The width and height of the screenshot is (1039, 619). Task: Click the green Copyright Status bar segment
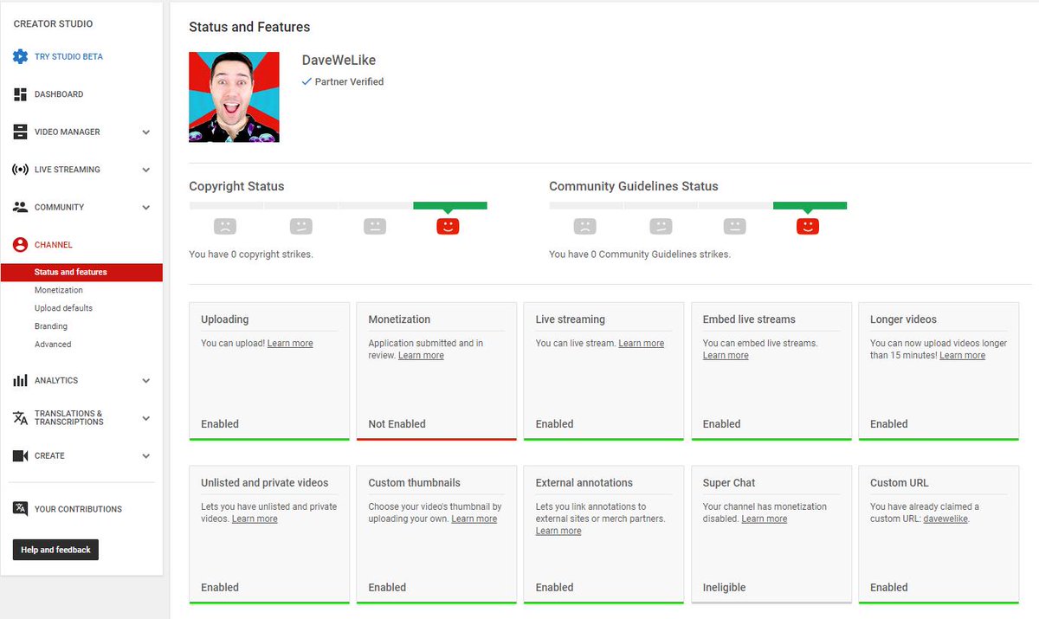point(450,206)
